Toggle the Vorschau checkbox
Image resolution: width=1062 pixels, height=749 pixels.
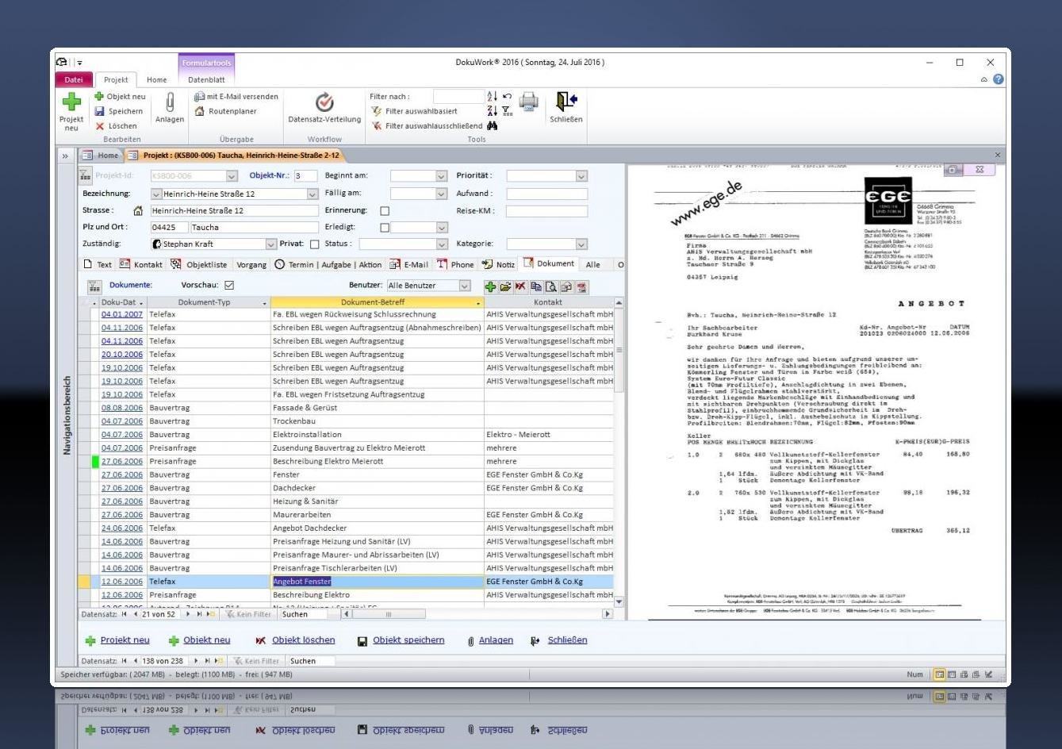229,286
